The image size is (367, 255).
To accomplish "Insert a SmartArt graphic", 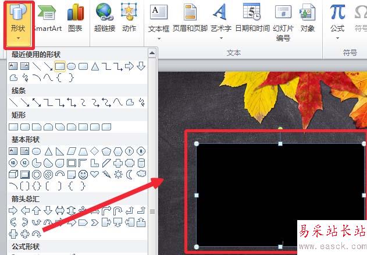I will point(47,19).
